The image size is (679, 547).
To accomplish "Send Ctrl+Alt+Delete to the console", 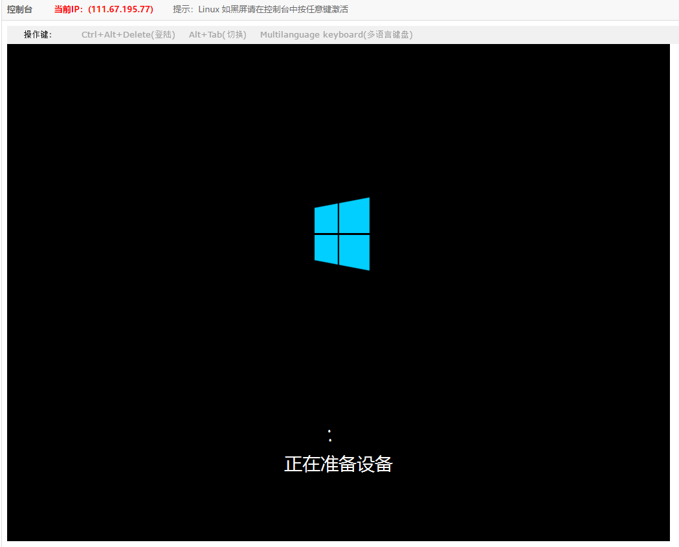I will (x=128, y=35).
